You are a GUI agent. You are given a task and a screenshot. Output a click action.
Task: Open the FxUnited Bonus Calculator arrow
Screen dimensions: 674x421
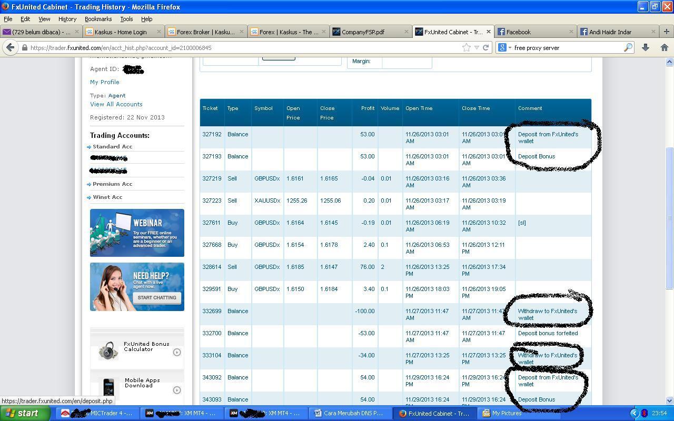point(177,352)
